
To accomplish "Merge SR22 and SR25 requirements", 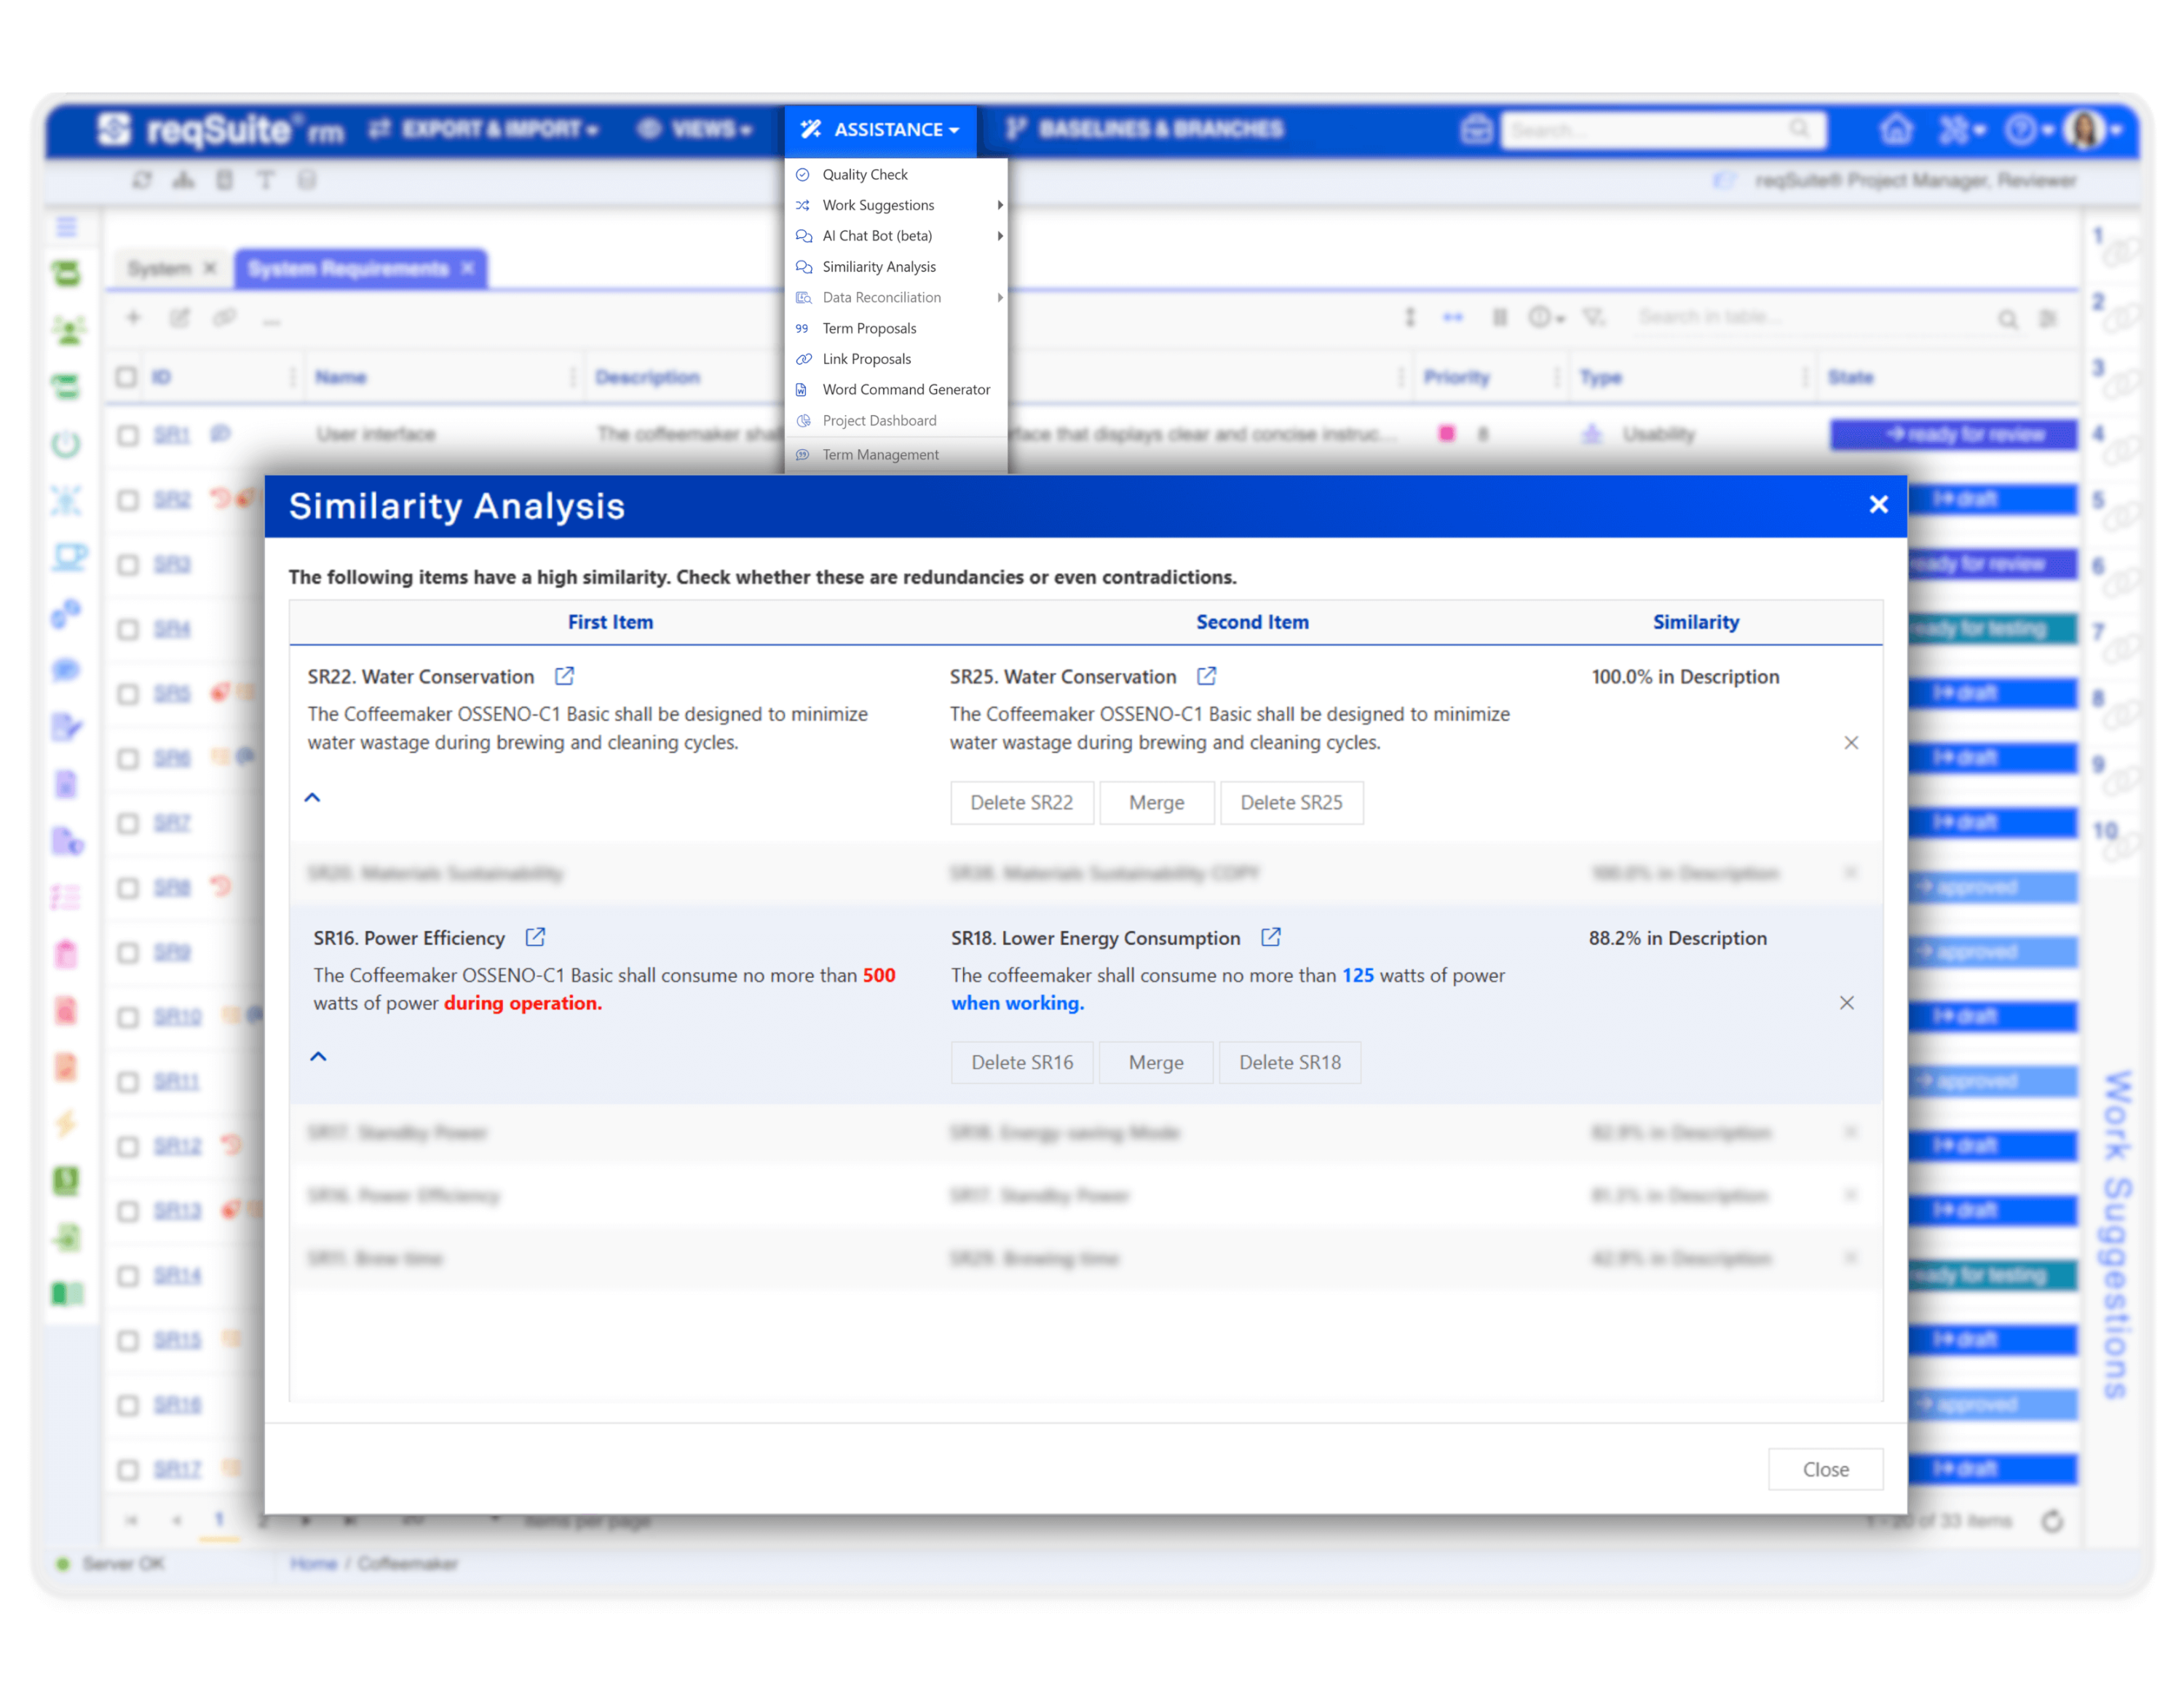I will (x=1156, y=803).
